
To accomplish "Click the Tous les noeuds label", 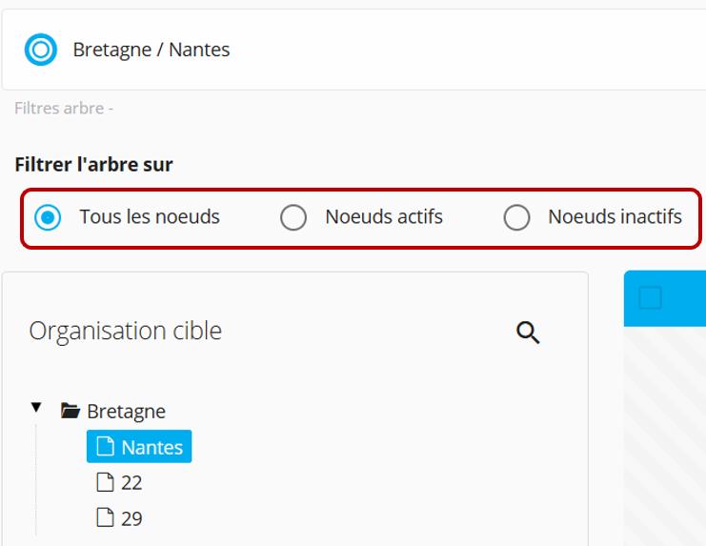I will point(150,216).
